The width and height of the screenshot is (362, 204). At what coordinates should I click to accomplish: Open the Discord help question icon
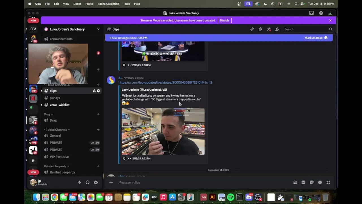tap(321, 13)
